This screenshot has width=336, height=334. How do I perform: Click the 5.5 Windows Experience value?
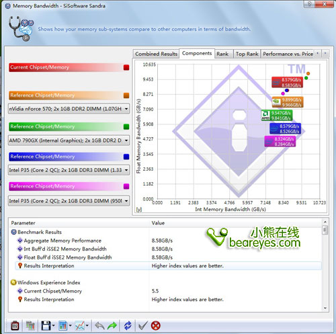(155, 291)
